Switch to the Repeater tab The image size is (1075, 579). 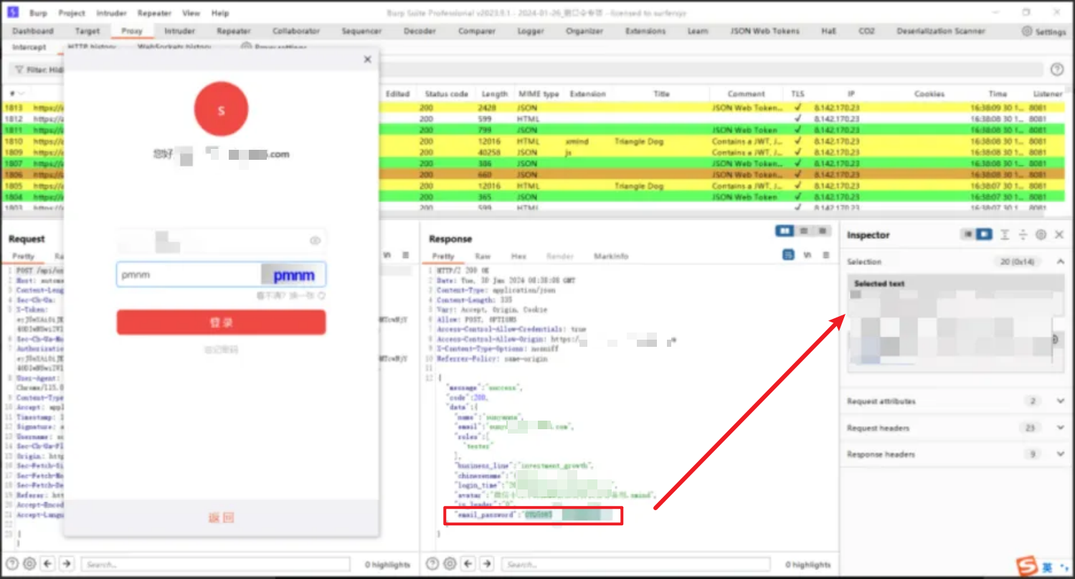coord(233,32)
